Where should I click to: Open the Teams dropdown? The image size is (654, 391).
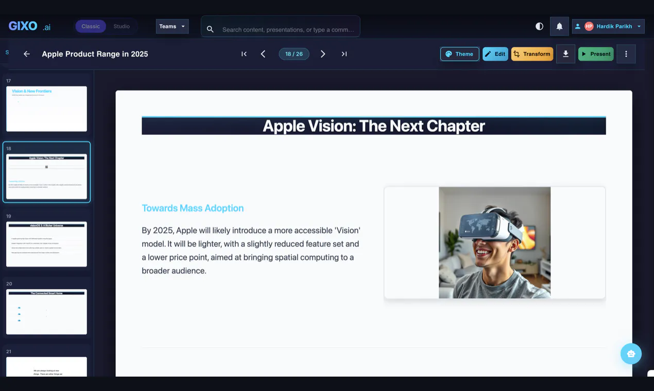[x=172, y=26]
